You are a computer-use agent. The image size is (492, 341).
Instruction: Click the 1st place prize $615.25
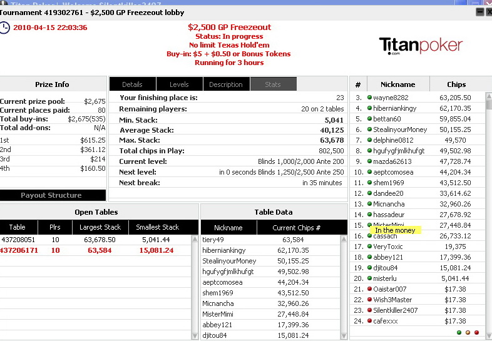tap(93, 140)
